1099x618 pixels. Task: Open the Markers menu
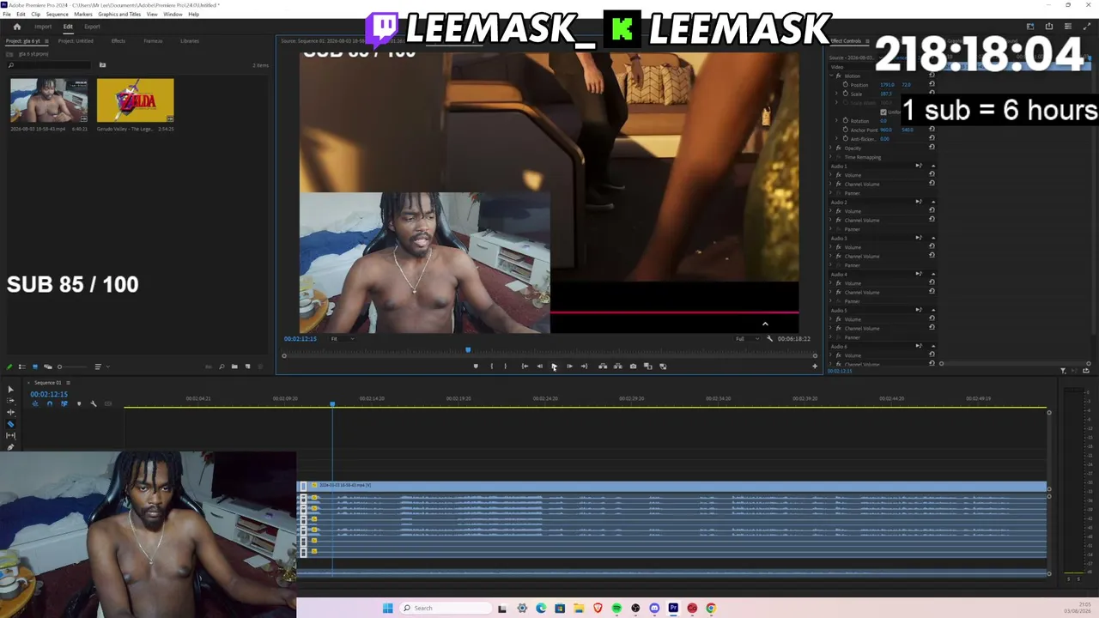coord(83,15)
